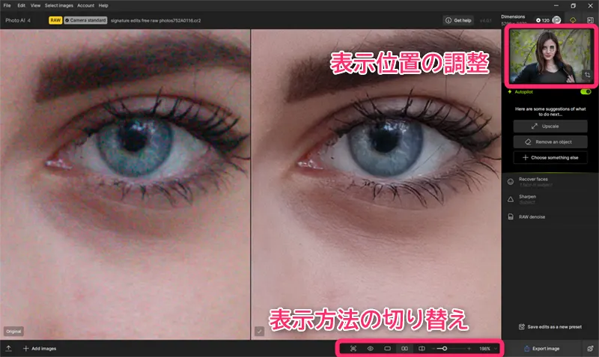Screen dimensions: 599x357
Task: Click the Dimensions label
Action: (x=513, y=16)
